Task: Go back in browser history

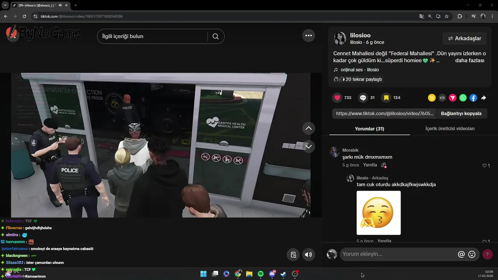Action: click(x=5, y=16)
